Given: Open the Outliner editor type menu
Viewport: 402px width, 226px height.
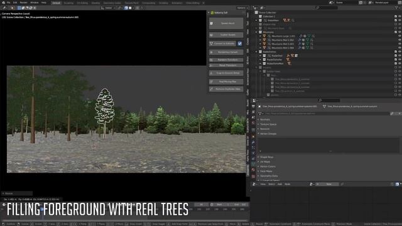Looking at the screenshot, I should click(255, 8).
